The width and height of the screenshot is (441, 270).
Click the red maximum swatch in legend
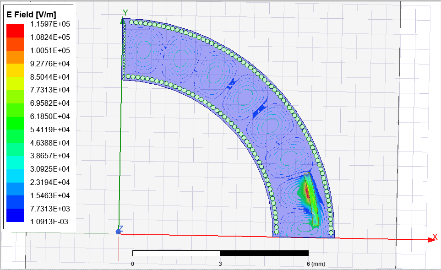click(15, 30)
